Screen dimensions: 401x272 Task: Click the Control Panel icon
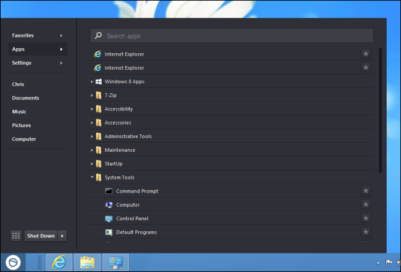click(109, 218)
